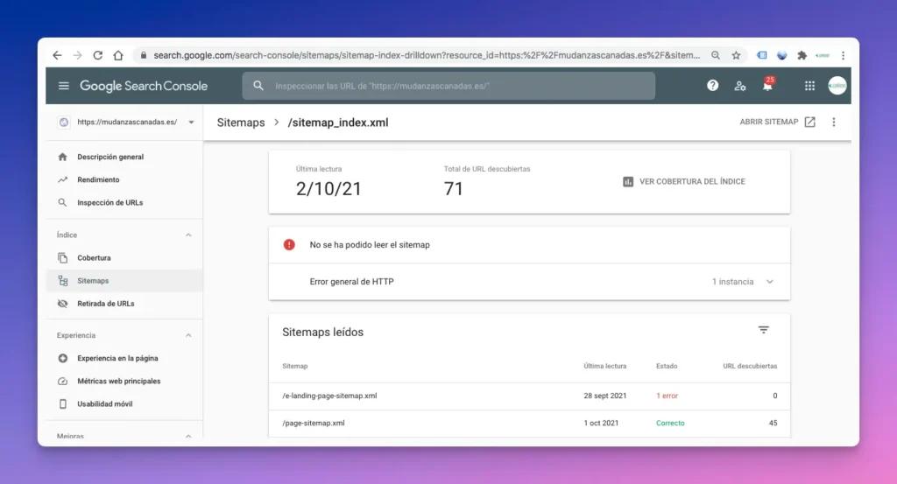Viewport: 897px width, 484px height.
Task: Open the /e-landing-page-sitemap.xml row
Action: pyautogui.click(x=529, y=396)
